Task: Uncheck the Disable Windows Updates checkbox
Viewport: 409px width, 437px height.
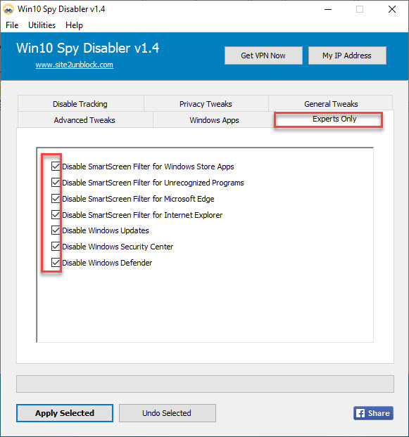Action: [x=56, y=230]
